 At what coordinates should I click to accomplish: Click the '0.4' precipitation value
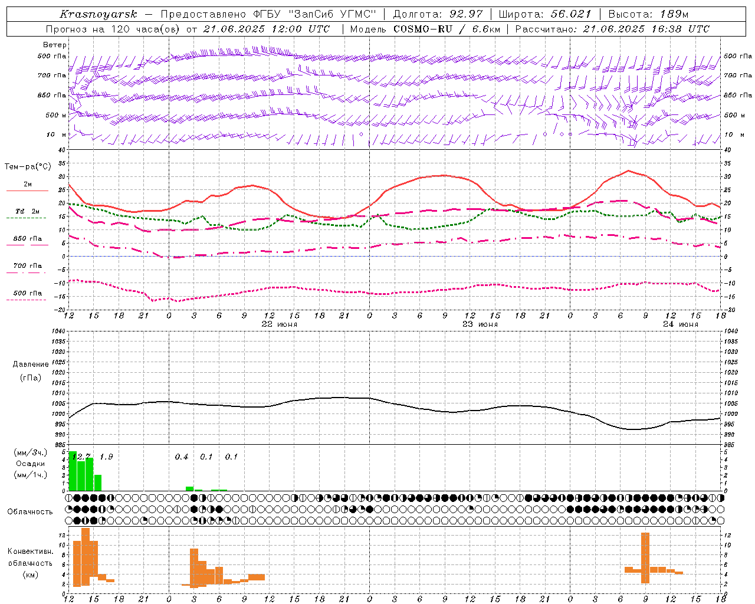point(182,457)
